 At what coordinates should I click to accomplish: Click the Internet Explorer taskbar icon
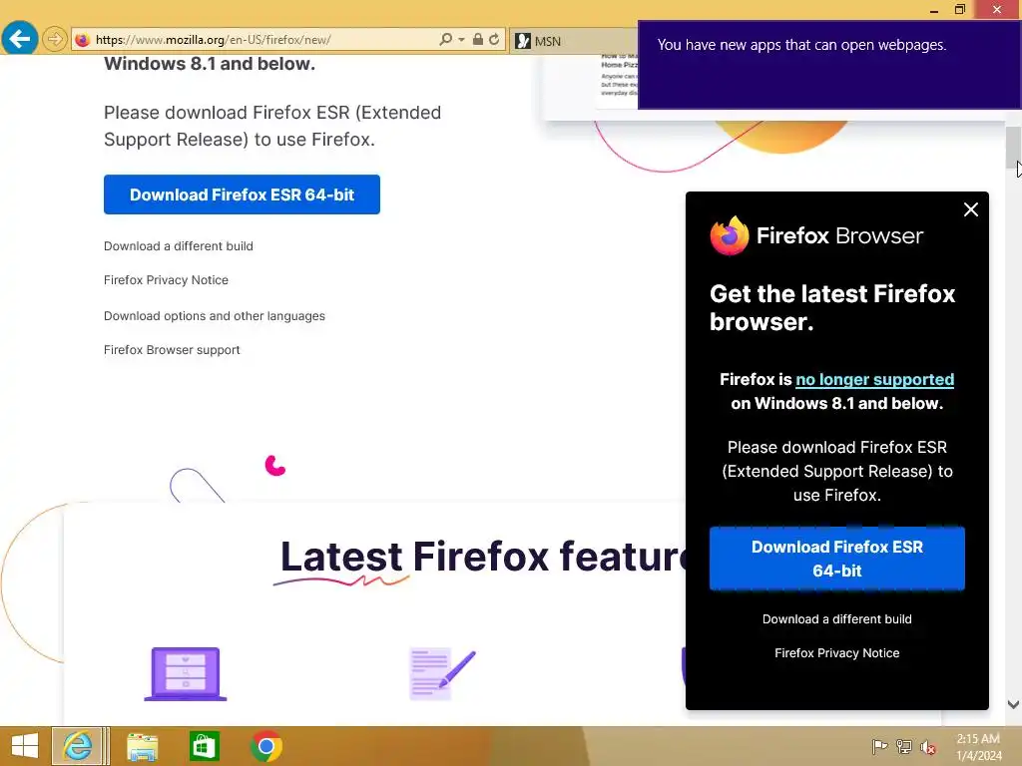pyautogui.click(x=78, y=746)
